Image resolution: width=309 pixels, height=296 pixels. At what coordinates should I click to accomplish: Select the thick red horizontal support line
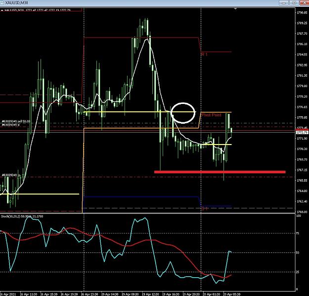pyautogui.click(x=220, y=172)
